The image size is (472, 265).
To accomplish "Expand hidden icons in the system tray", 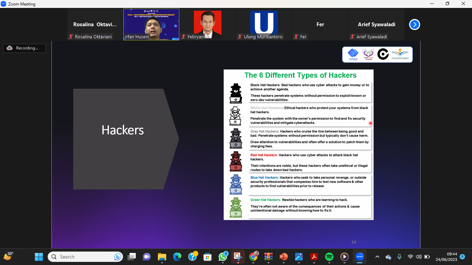I will pyautogui.click(x=377, y=257).
